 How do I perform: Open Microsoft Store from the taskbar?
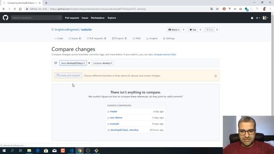(x=46, y=151)
